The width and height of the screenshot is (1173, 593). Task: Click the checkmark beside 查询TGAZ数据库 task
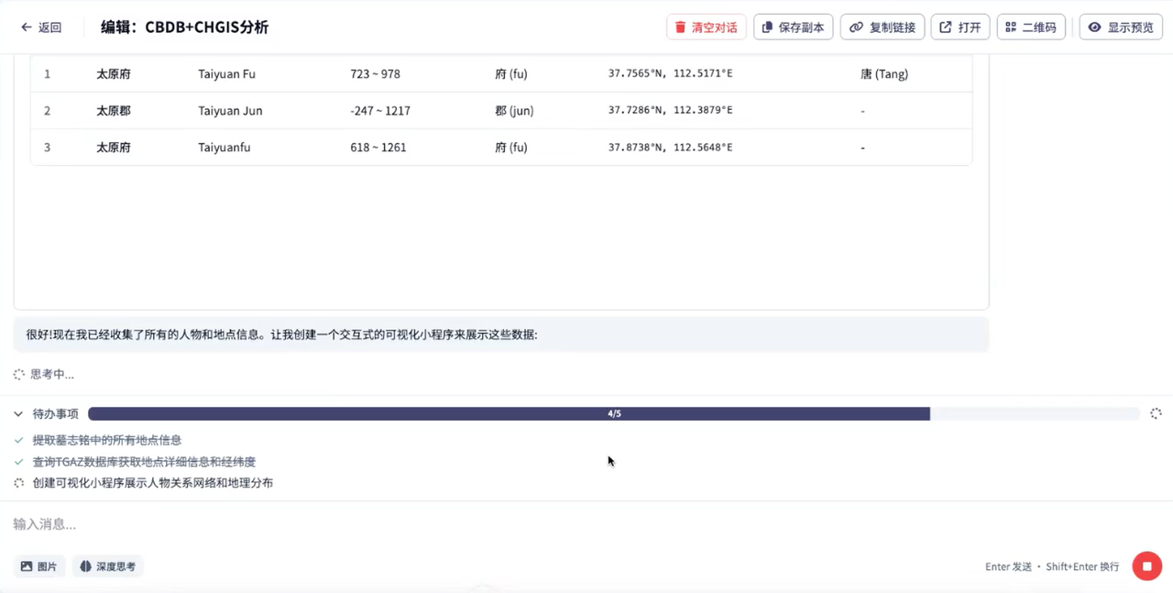(18, 461)
